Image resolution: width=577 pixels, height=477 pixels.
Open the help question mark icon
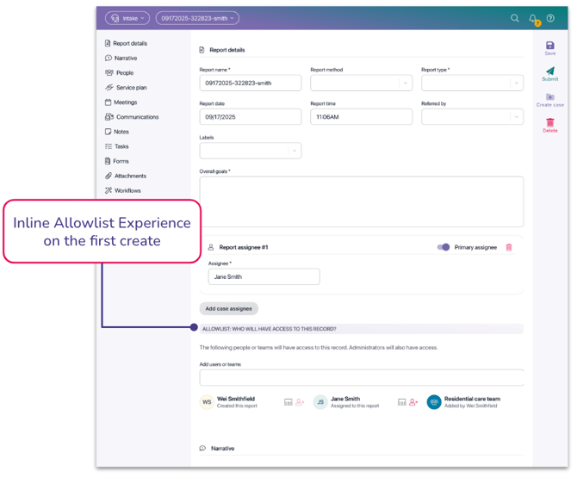pyautogui.click(x=550, y=18)
